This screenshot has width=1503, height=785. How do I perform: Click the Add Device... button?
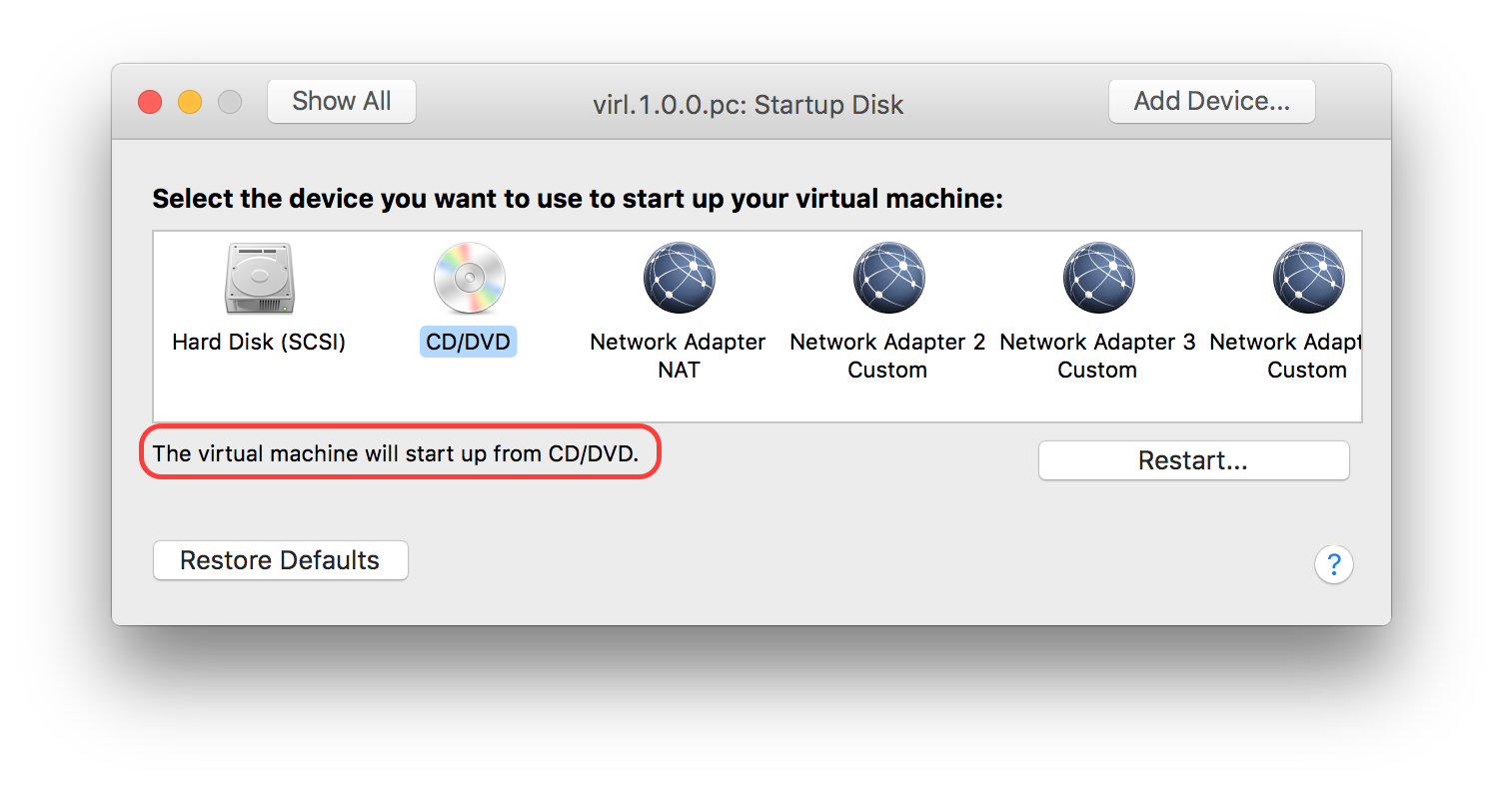click(x=1211, y=101)
